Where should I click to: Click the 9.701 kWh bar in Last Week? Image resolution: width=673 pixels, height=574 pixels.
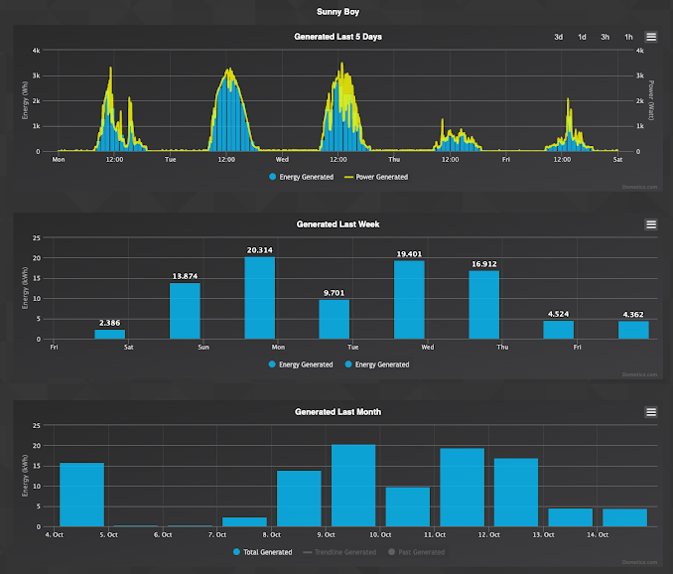[335, 320]
